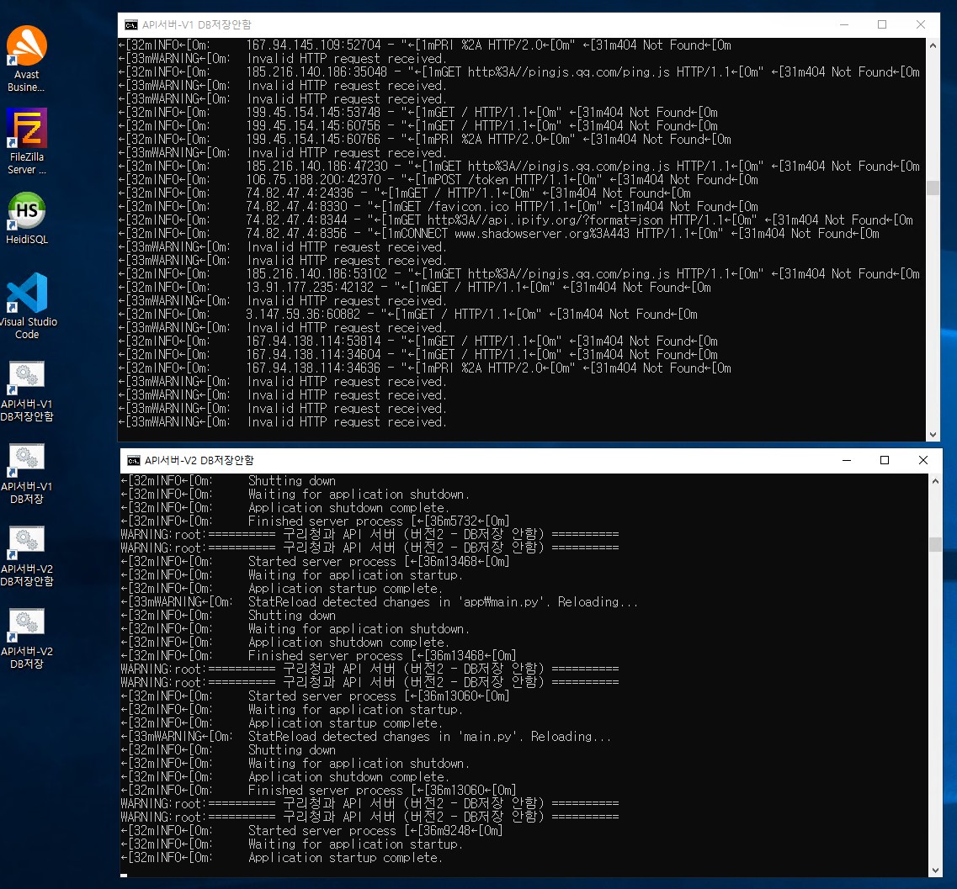Minimize the API서버-V2 DB저장안함 console window
The height and width of the screenshot is (889, 957).
click(x=845, y=461)
